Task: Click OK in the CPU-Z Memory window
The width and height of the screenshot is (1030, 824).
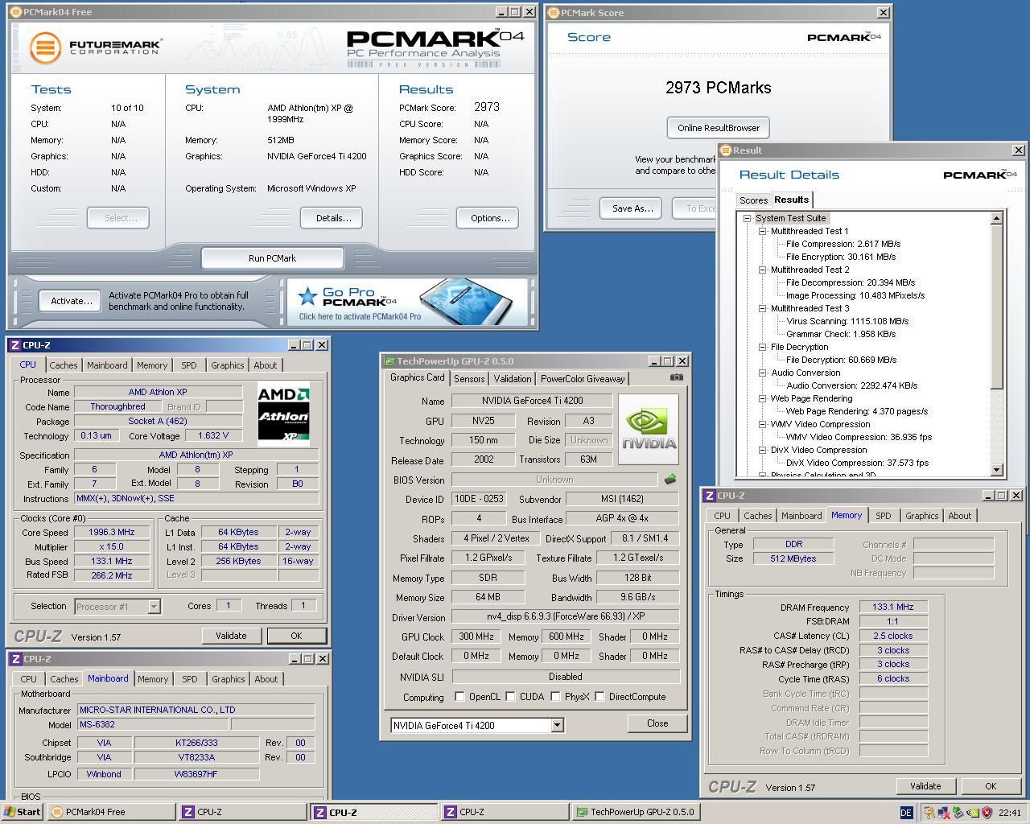Action: click(991, 786)
